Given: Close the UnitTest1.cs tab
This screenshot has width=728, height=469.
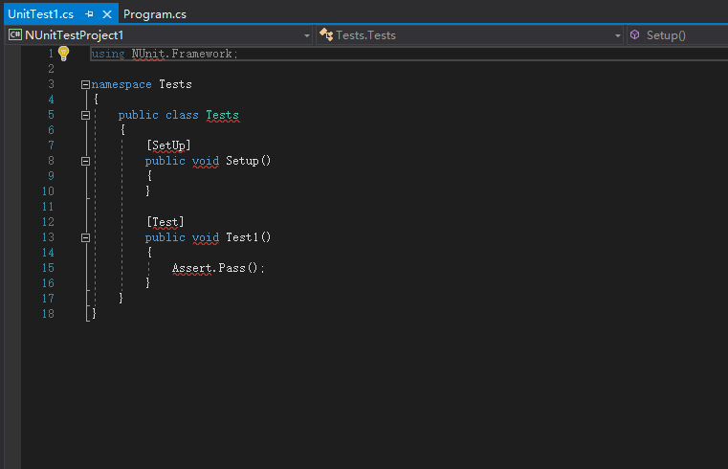Looking at the screenshot, I should (x=107, y=14).
